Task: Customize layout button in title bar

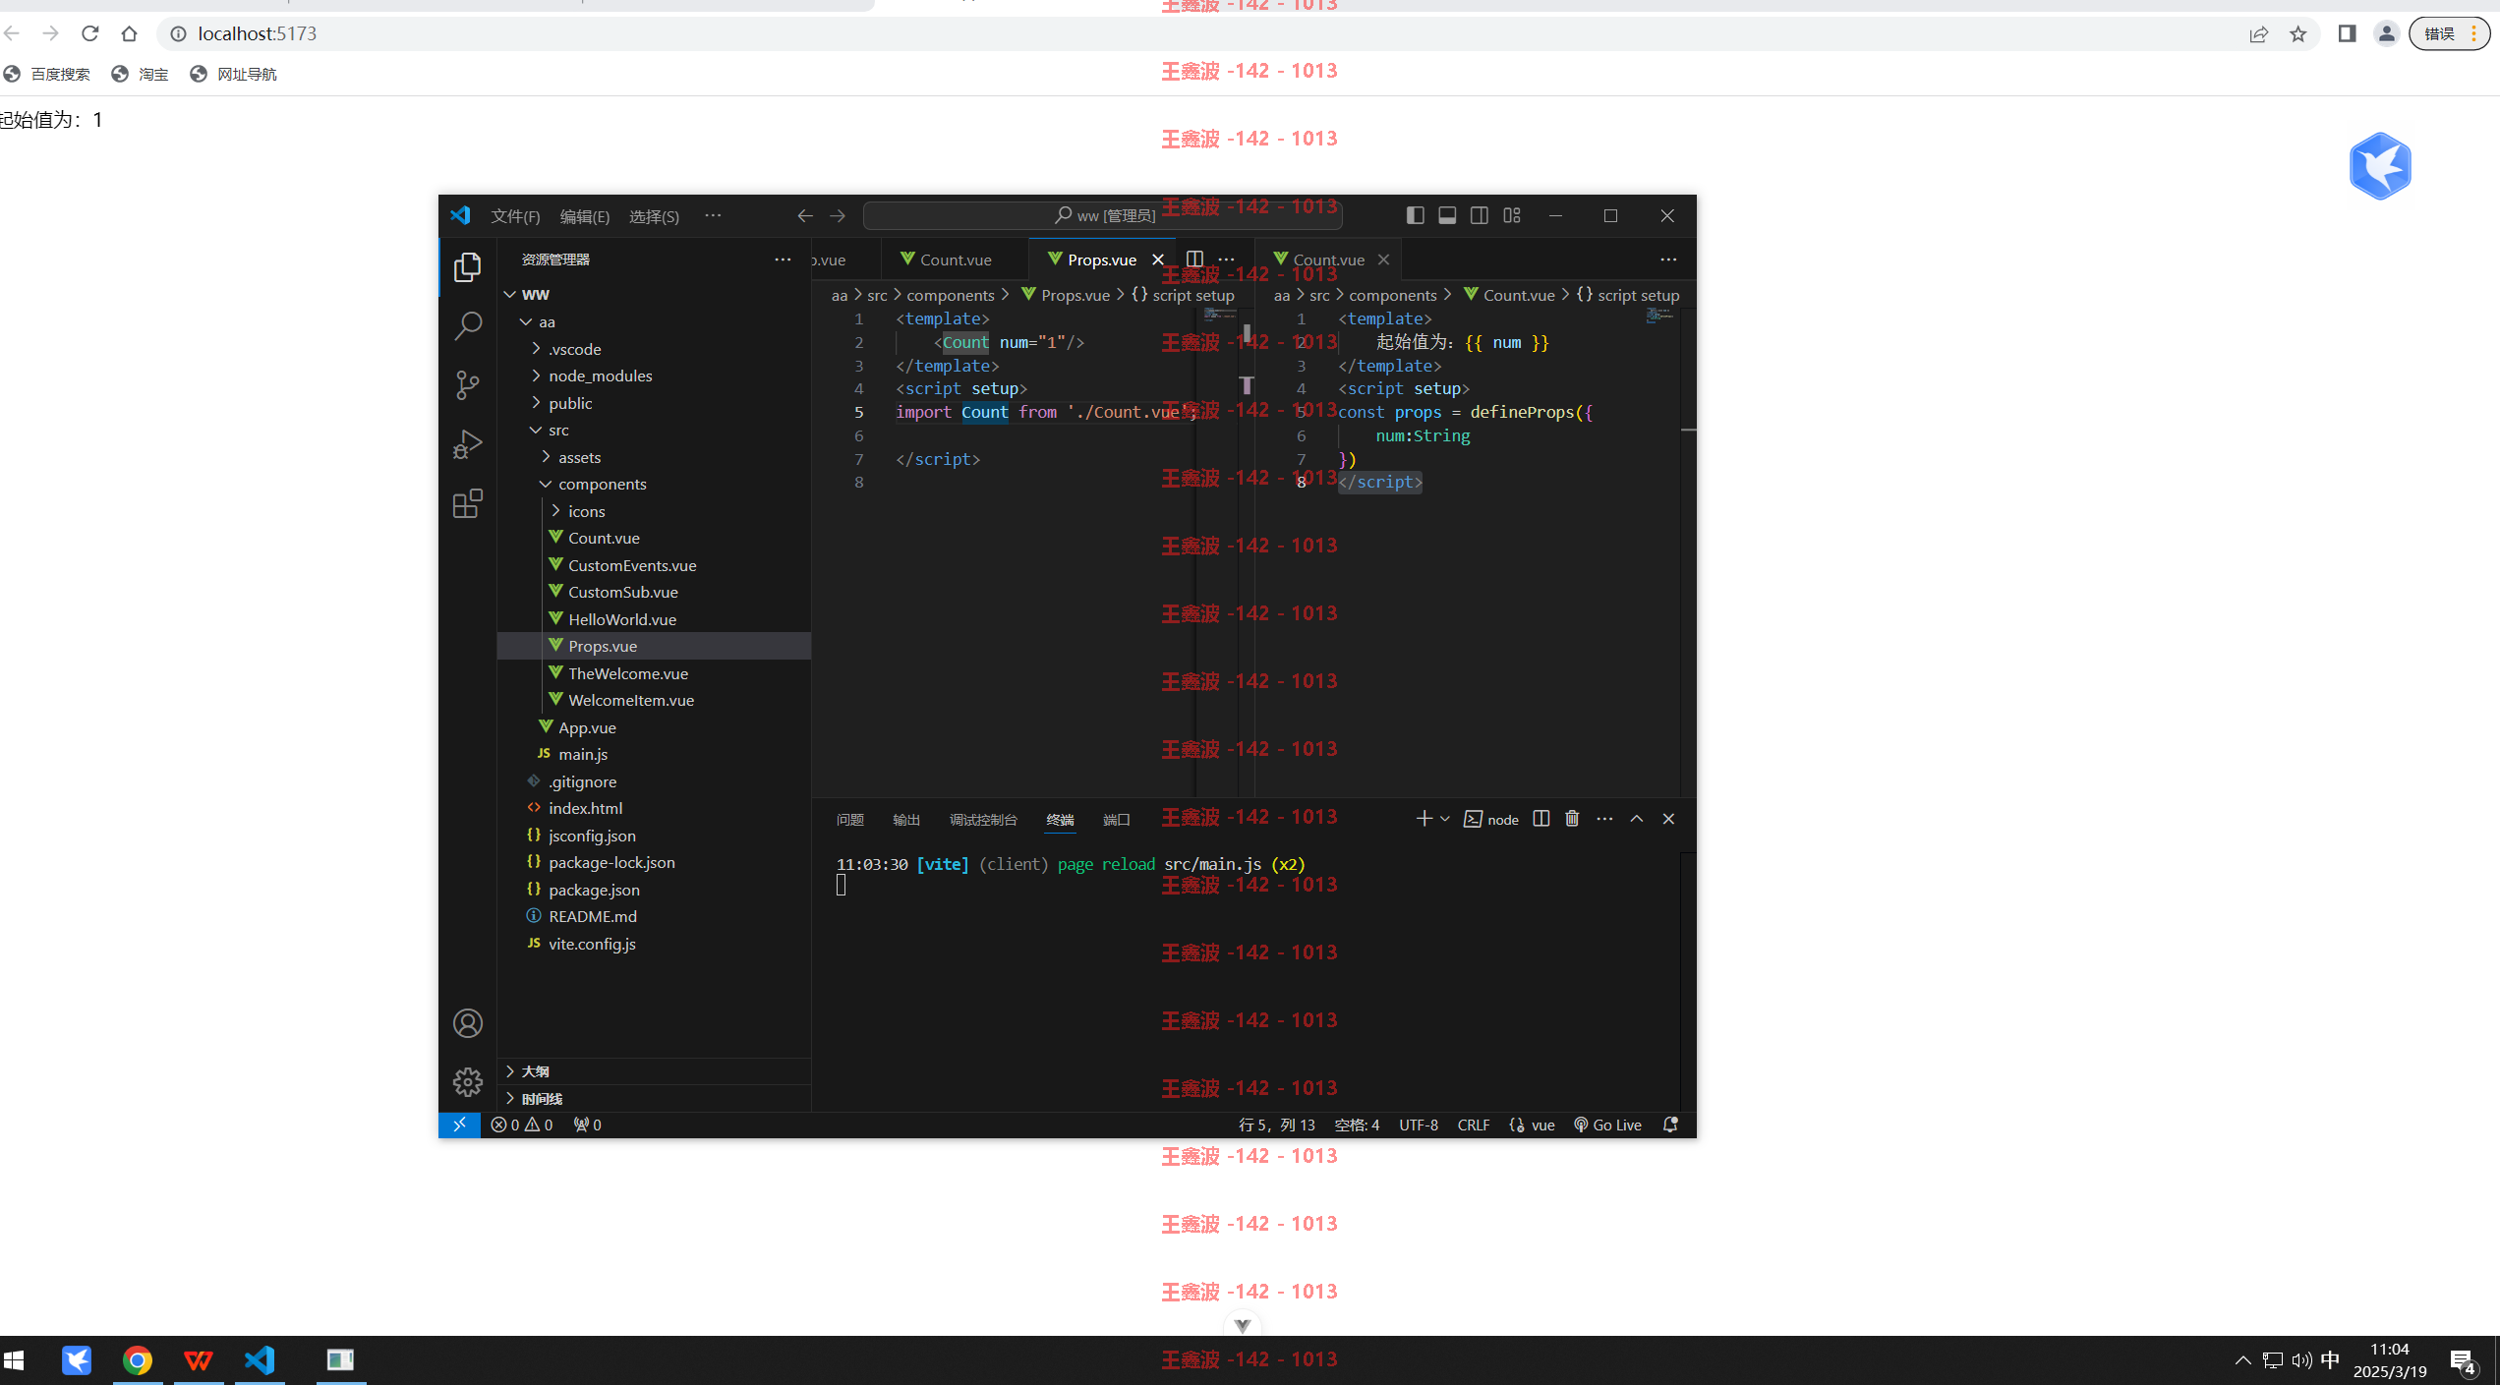Action: point(1512,215)
